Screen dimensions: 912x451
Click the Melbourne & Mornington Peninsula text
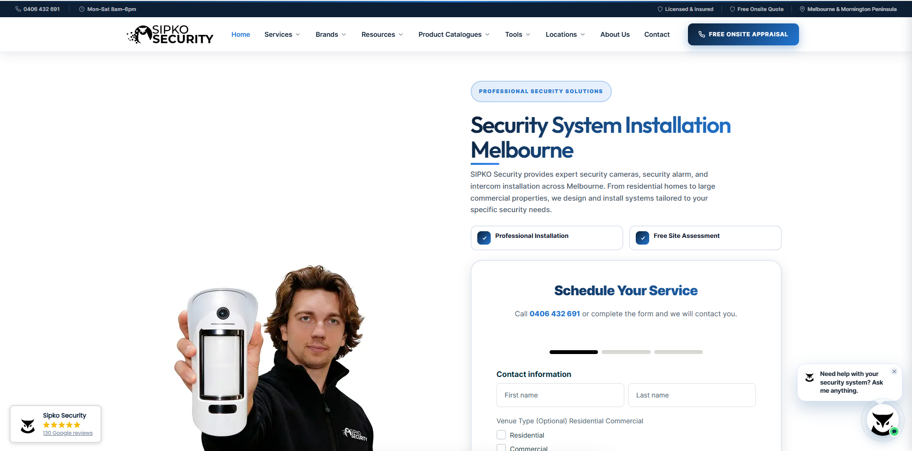852,9
